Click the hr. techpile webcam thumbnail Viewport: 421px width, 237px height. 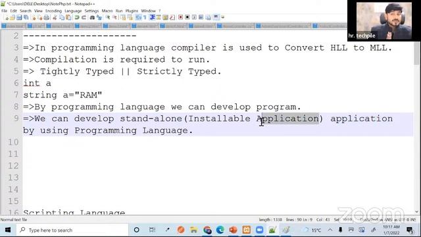click(384, 20)
